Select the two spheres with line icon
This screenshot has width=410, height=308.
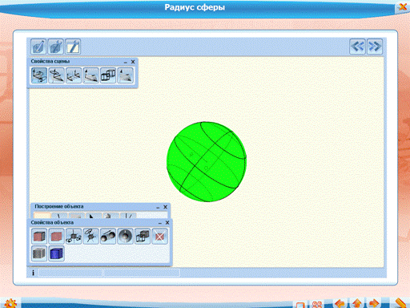108,237
